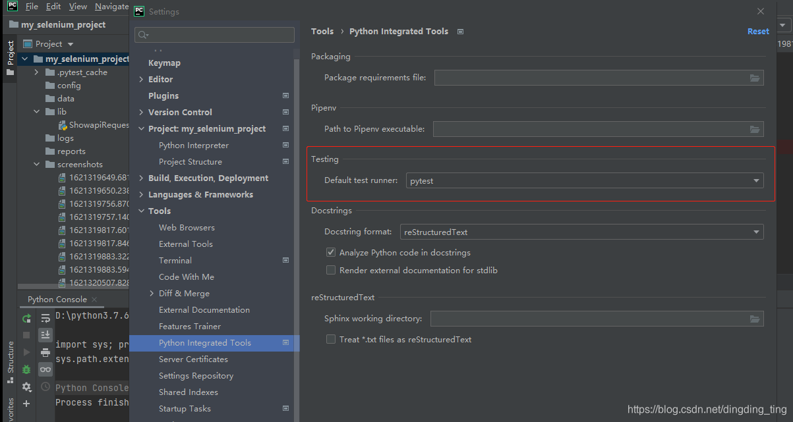Viewport: 793px width, 422px height.
Task: Attach debugger with green bug icon
Action: coord(27,369)
